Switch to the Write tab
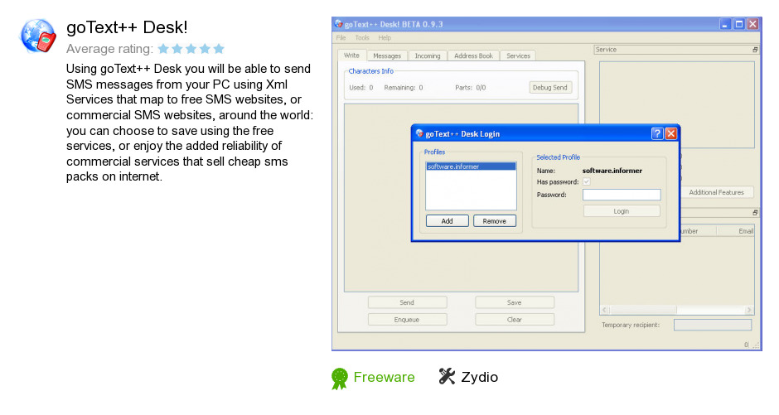779x415 pixels. pyautogui.click(x=351, y=55)
